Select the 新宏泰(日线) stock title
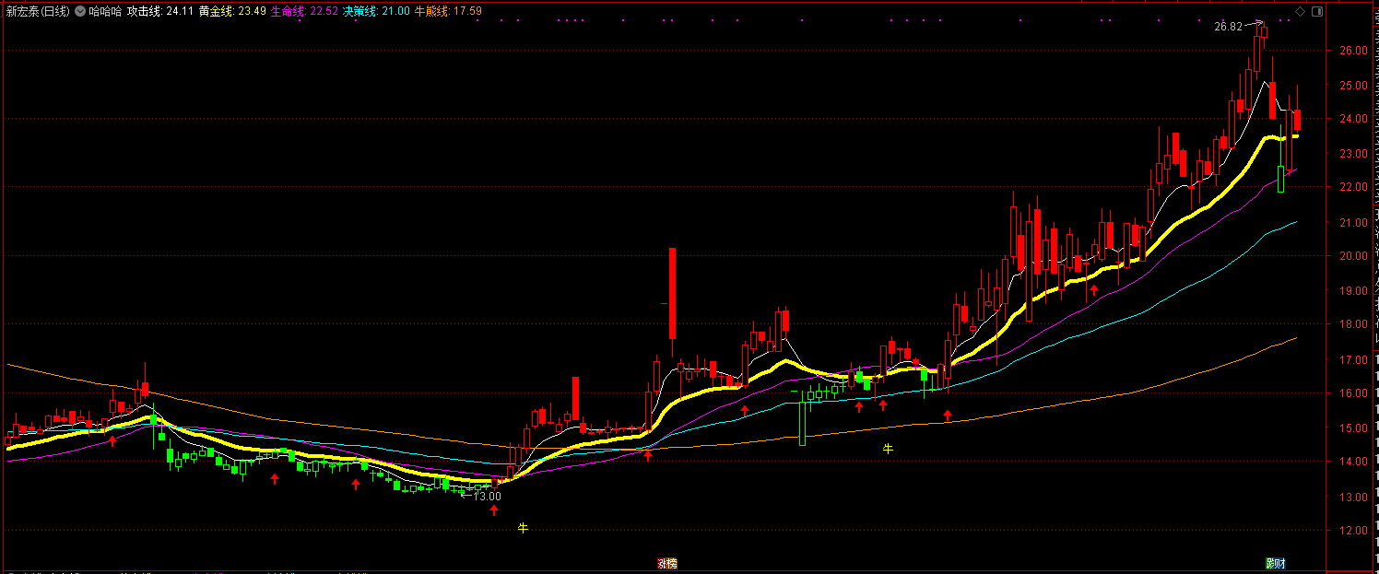Image resolution: width=1379 pixels, height=574 pixels. [38, 11]
